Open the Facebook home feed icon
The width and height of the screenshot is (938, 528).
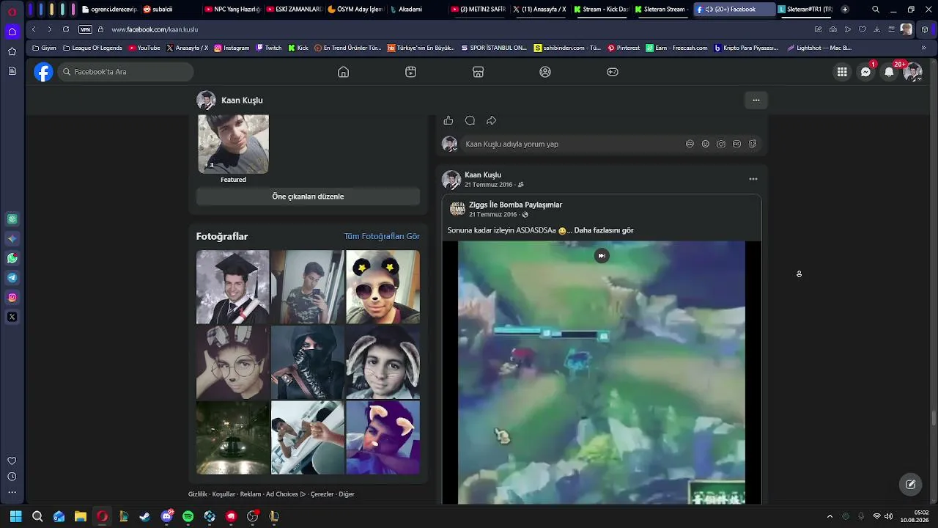(x=343, y=72)
